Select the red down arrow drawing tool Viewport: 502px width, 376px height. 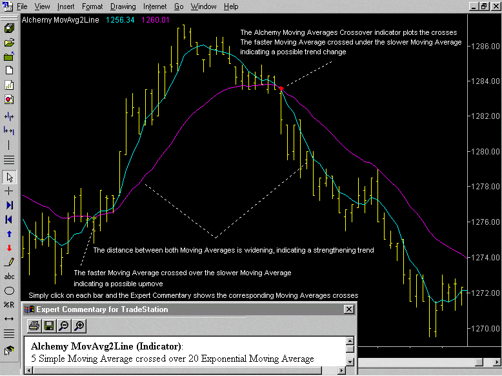click(x=9, y=248)
